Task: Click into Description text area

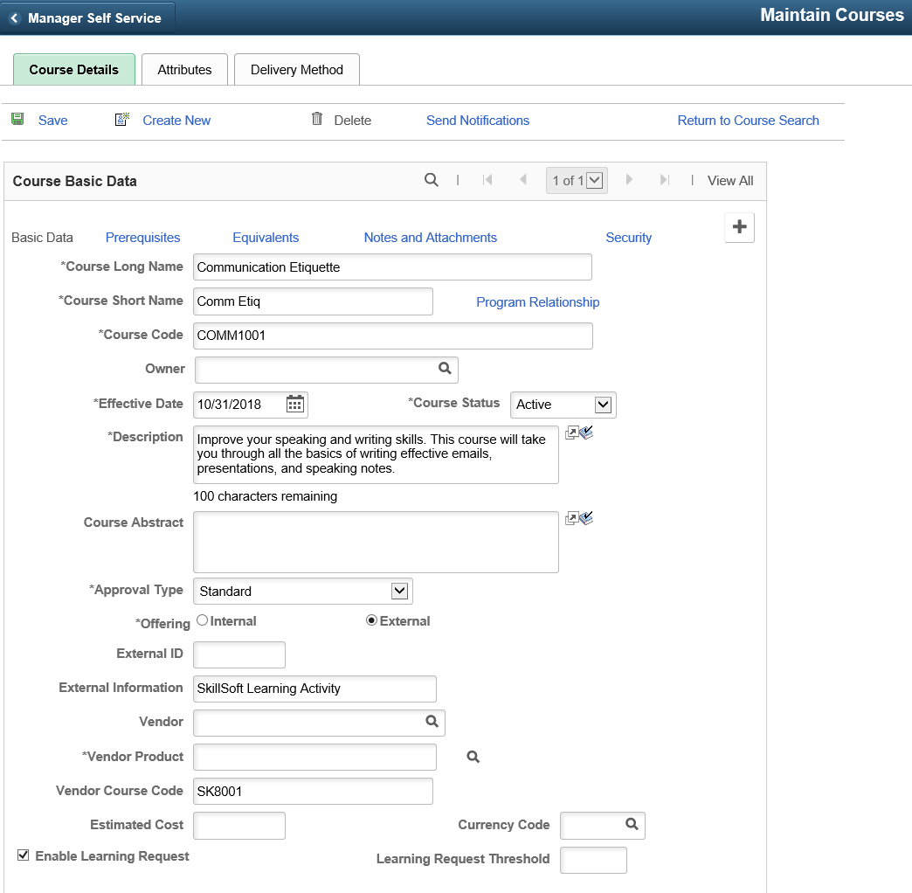Action: click(x=376, y=454)
